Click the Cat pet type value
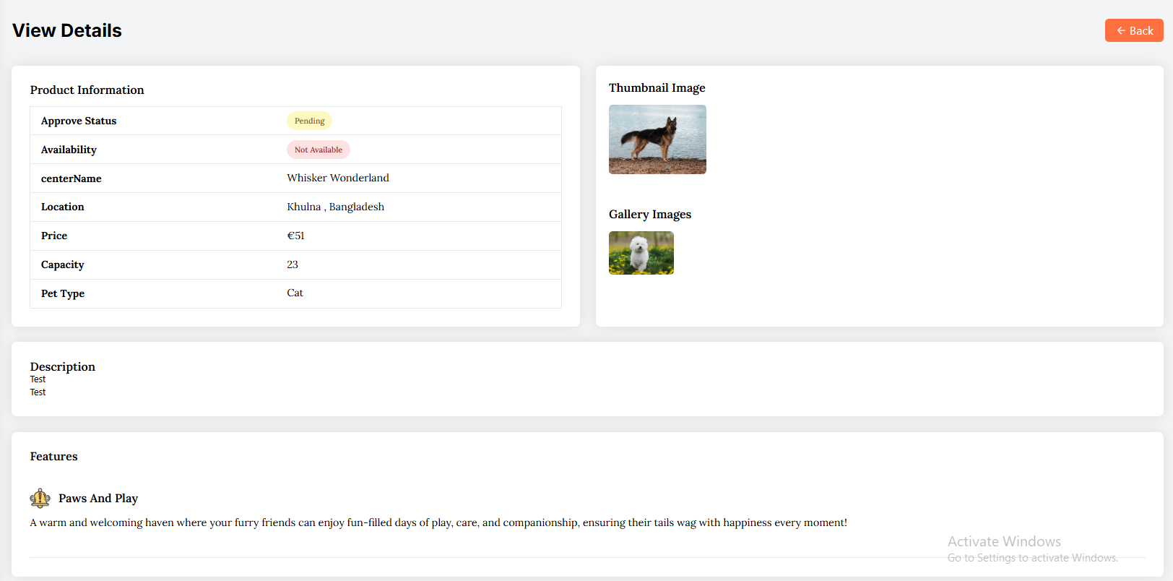Image resolution: width=1173 pixels, height=581 pixels. point(295,293)
